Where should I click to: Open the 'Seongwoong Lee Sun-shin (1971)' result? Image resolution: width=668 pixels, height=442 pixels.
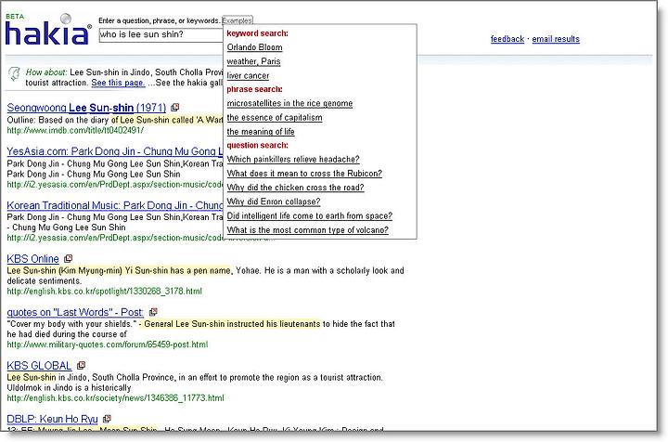click(86, 108)
